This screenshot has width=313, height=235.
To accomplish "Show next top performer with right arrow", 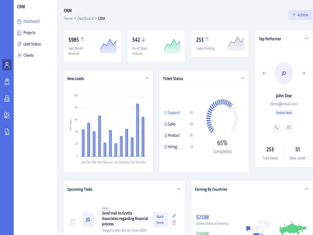I will (303, 73).
